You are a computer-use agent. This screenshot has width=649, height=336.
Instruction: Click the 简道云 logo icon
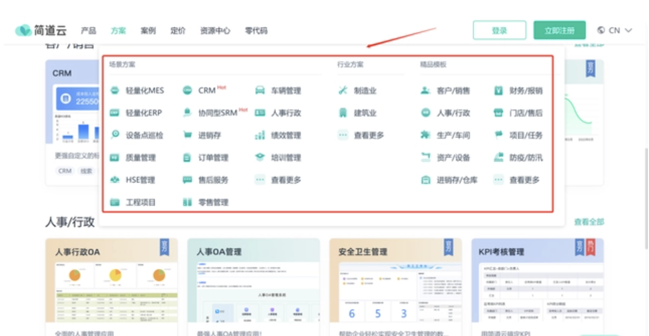pos(23,30)
